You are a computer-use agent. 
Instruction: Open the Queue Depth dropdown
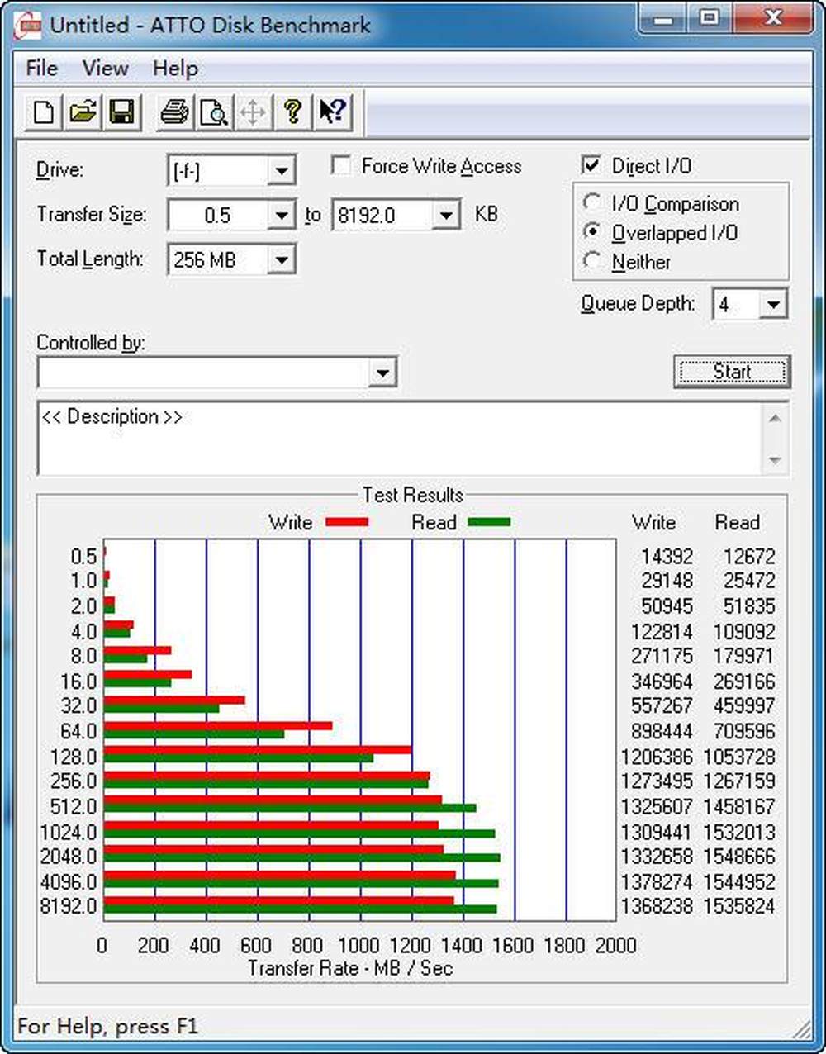point(773,305)
